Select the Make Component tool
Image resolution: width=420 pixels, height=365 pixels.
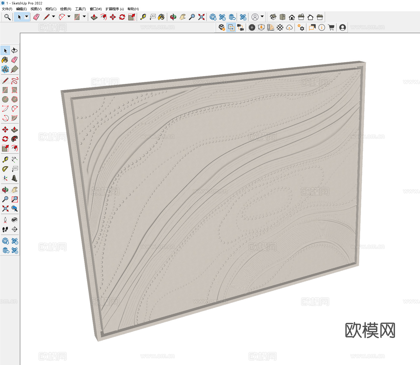[x=5, y=69]
